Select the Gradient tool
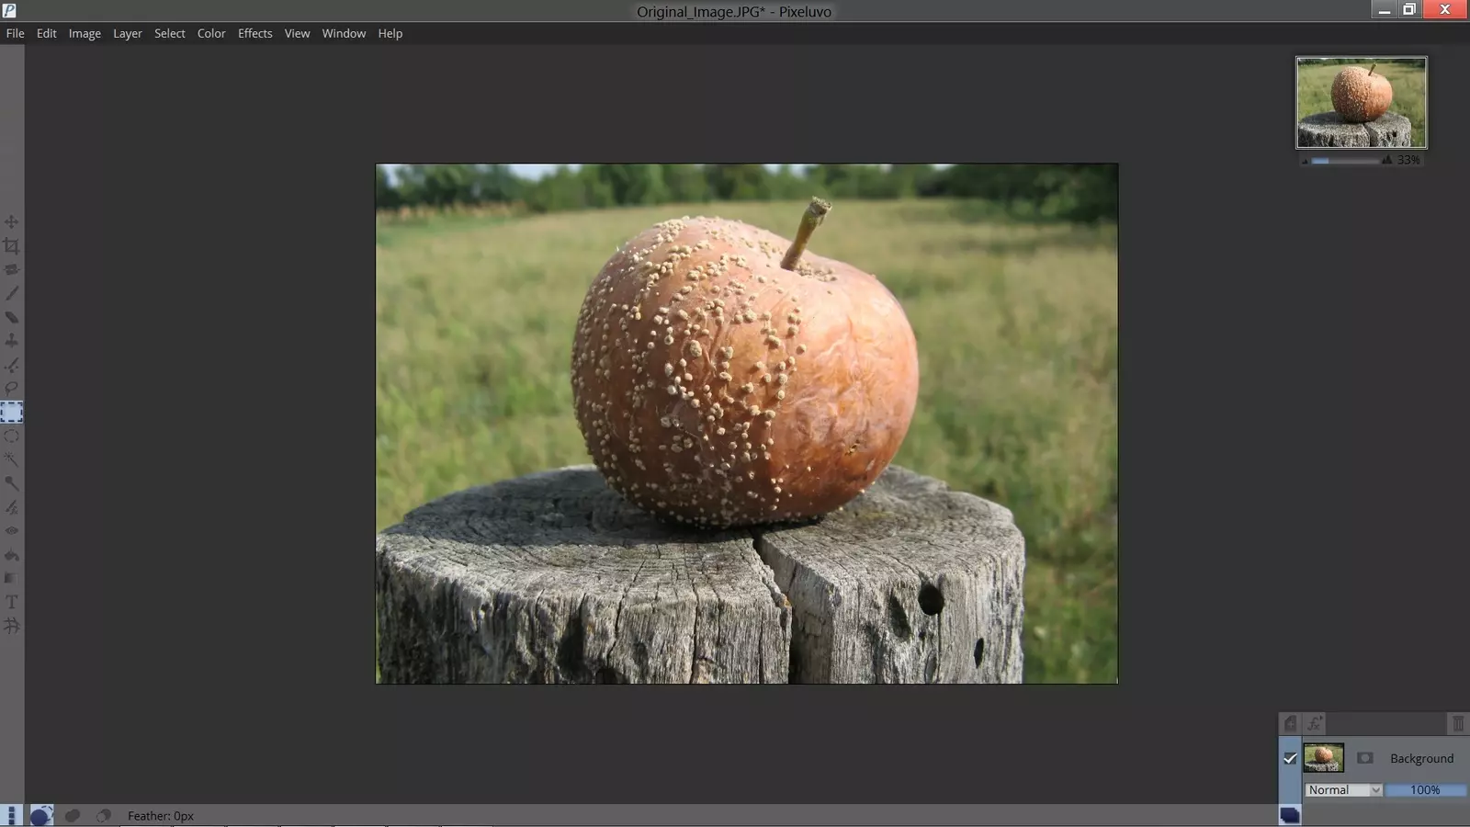 tap(11, 579)
